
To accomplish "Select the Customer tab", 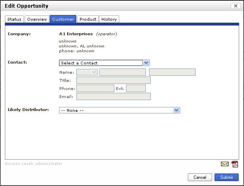I will point(63,19).
